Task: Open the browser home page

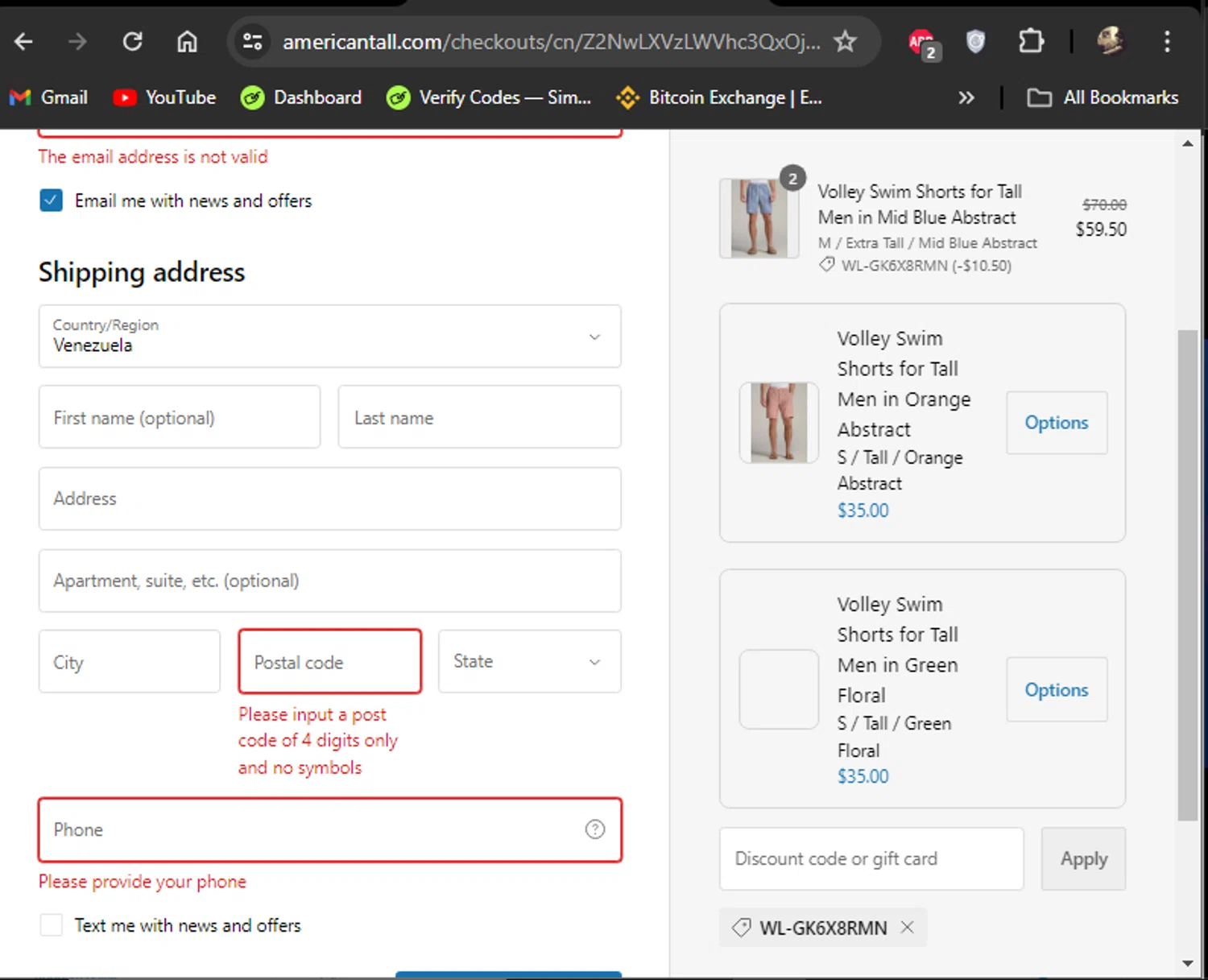Action: point(187,41)
